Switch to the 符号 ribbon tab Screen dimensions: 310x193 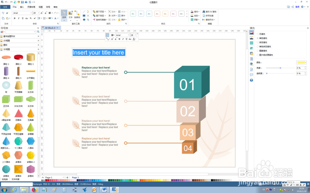click(x=48, y=7)
